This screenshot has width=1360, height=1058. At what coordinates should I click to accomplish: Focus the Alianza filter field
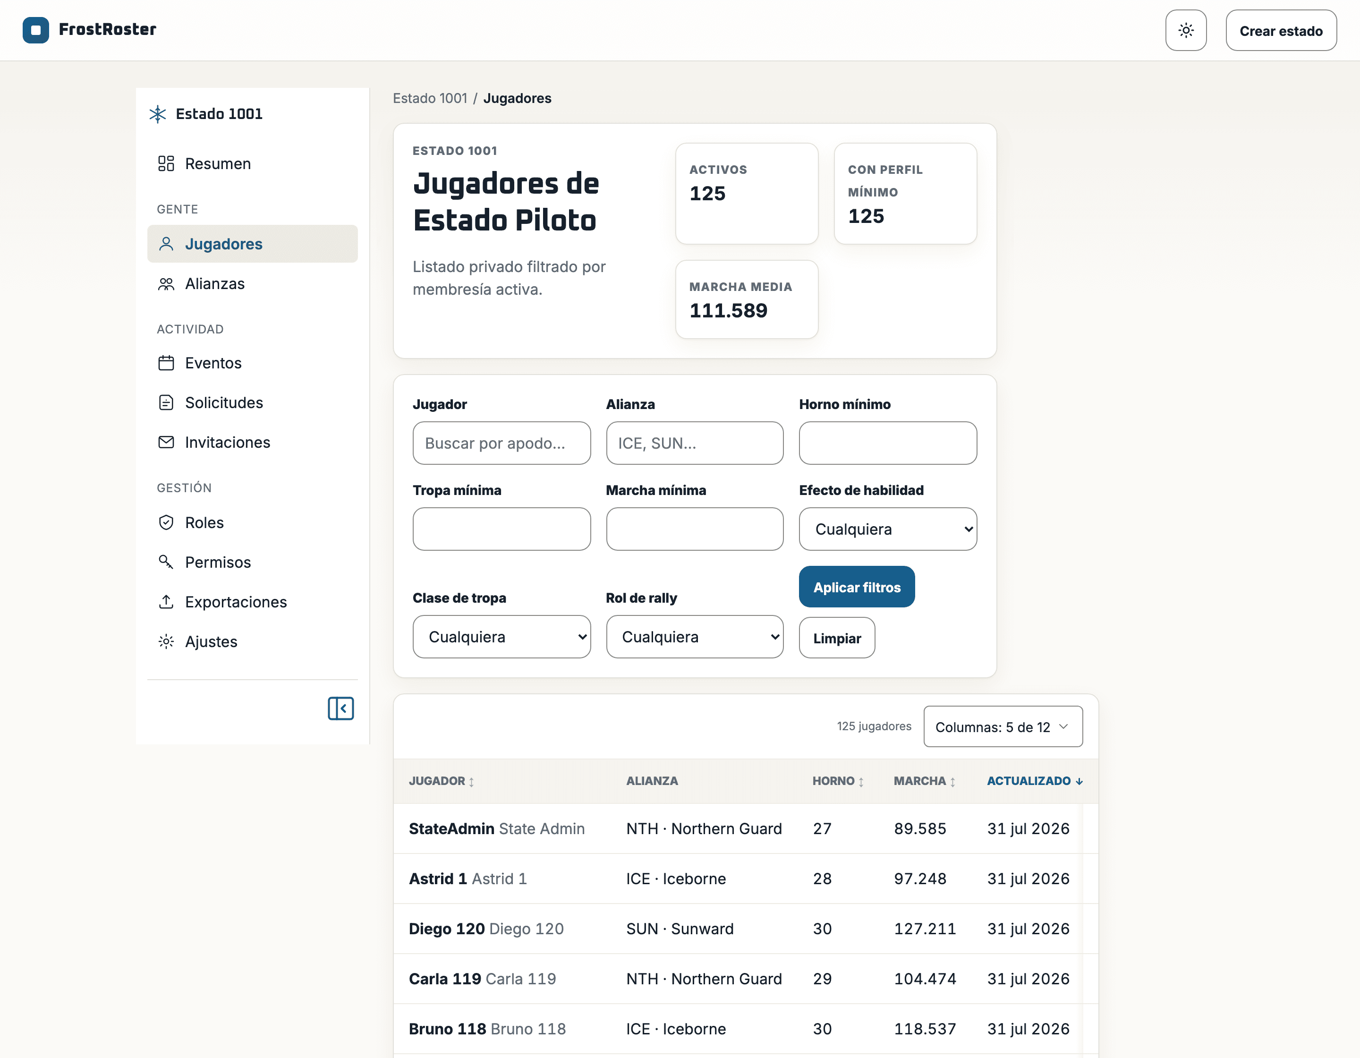pos(695,444)
